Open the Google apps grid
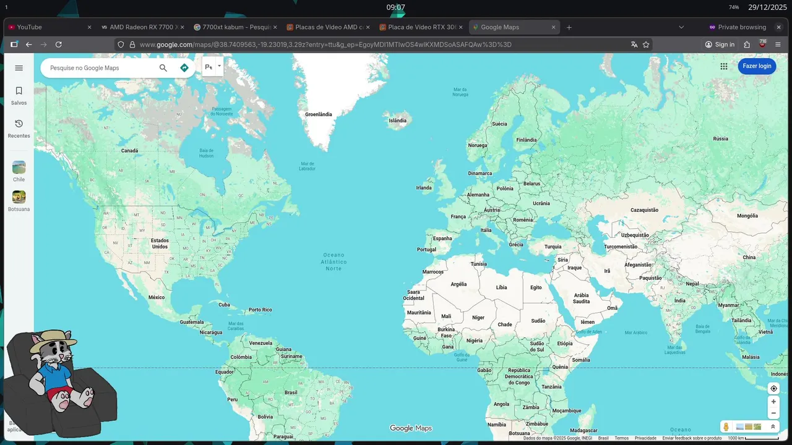792x445 pixels. (724, 67)
